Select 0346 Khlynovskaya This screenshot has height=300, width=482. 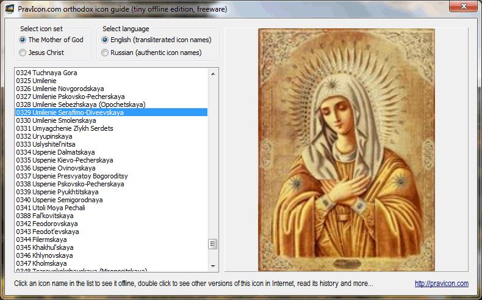111,255
